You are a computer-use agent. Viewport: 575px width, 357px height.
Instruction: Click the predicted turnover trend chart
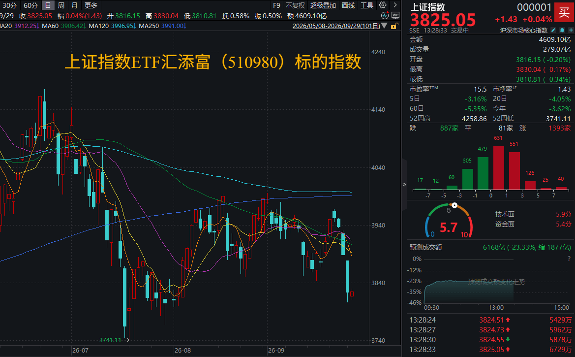tap(495, 281)
